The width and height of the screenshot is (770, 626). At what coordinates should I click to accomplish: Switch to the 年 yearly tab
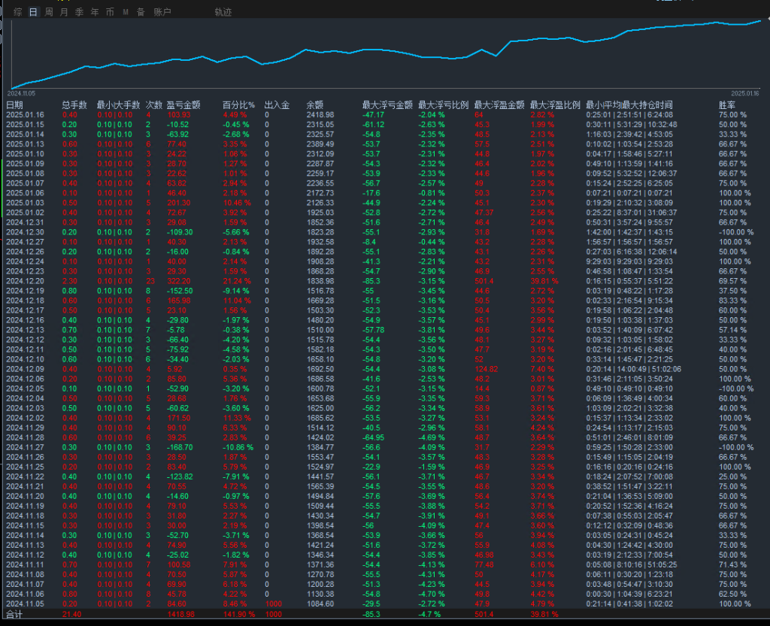click(x=94, y=12)
